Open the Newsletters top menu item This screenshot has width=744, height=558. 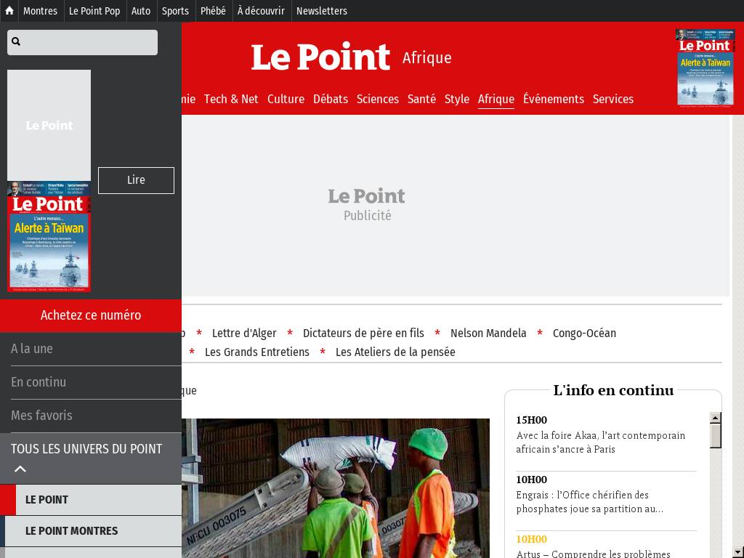(321, 11)
